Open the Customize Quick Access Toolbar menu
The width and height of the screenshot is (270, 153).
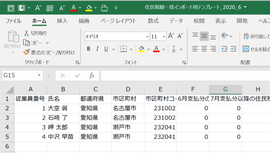pos(116,8)
